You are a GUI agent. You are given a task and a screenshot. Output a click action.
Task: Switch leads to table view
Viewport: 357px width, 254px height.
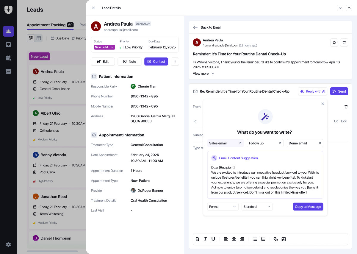(x=38, y=38)
